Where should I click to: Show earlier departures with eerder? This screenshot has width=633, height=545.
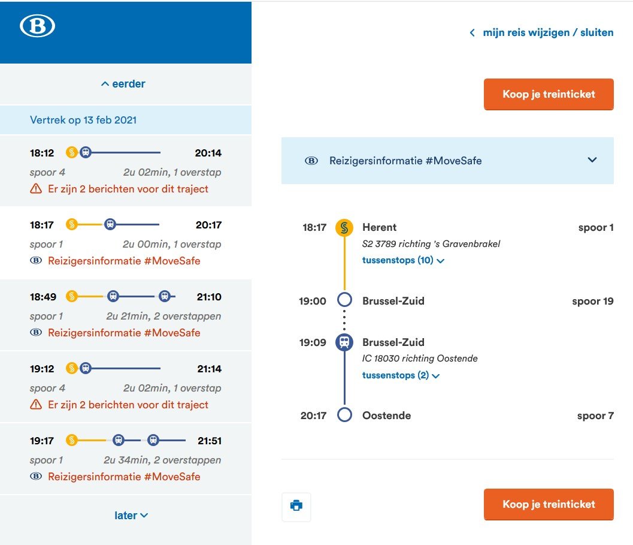point(123,84)
